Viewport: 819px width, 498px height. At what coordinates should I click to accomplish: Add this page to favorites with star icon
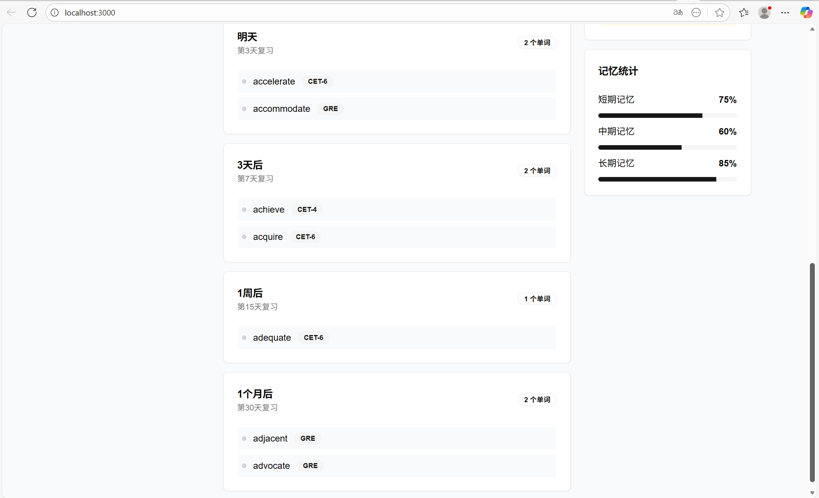coord(719,12)
